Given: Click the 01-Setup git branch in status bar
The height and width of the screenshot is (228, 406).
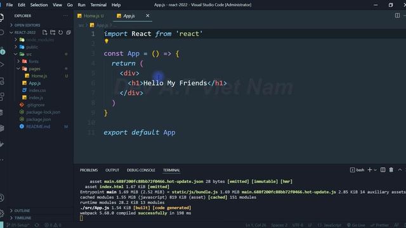Looking at the screenshot, I should 17,225.
